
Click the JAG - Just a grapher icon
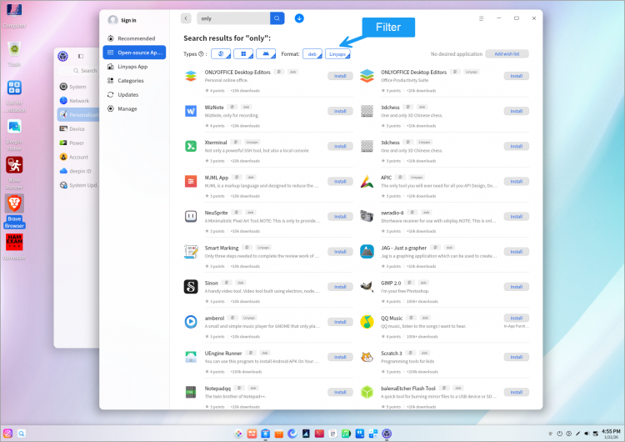[x=367, y=251]
